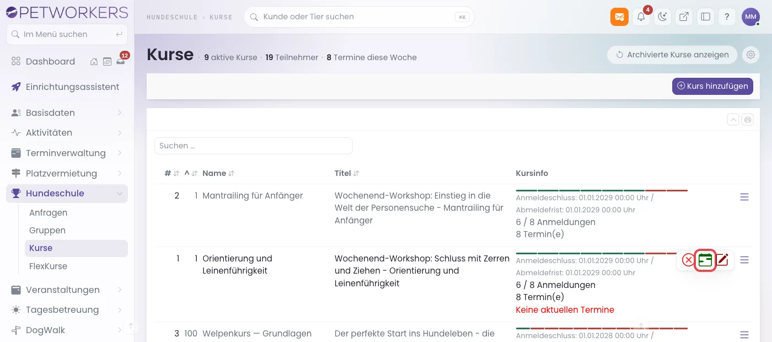
Task: Sort the table by Name
Action: tap(218, 173)
